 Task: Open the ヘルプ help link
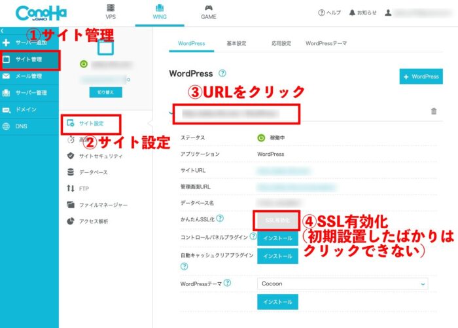click(329, 12)
